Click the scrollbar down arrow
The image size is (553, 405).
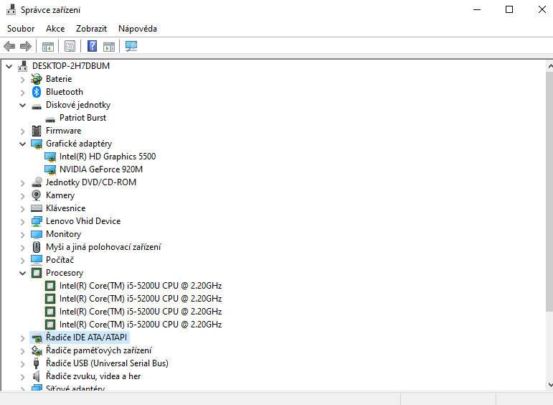550,385
